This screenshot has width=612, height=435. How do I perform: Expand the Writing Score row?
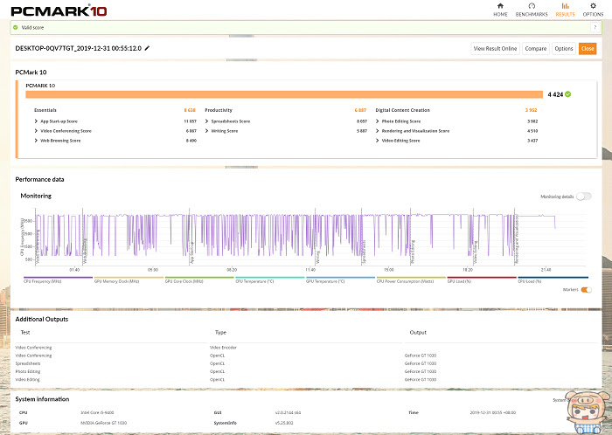click(x=207, y=131)
